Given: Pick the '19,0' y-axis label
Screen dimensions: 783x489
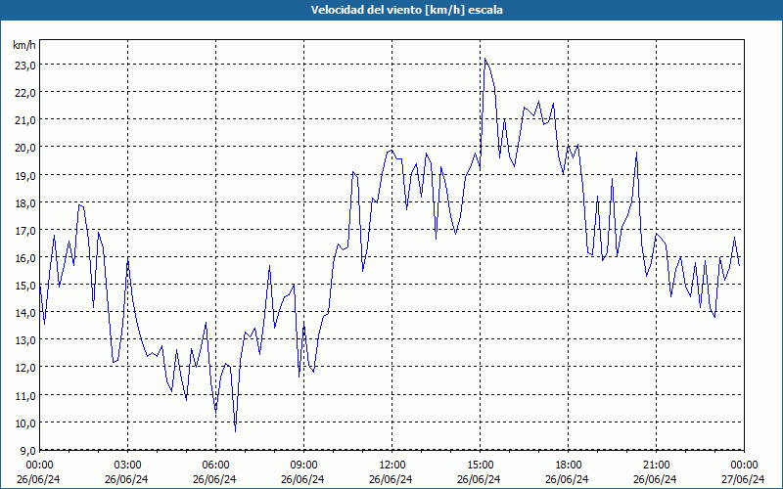Looking at the screenshot, I should [x=25, y=176].
